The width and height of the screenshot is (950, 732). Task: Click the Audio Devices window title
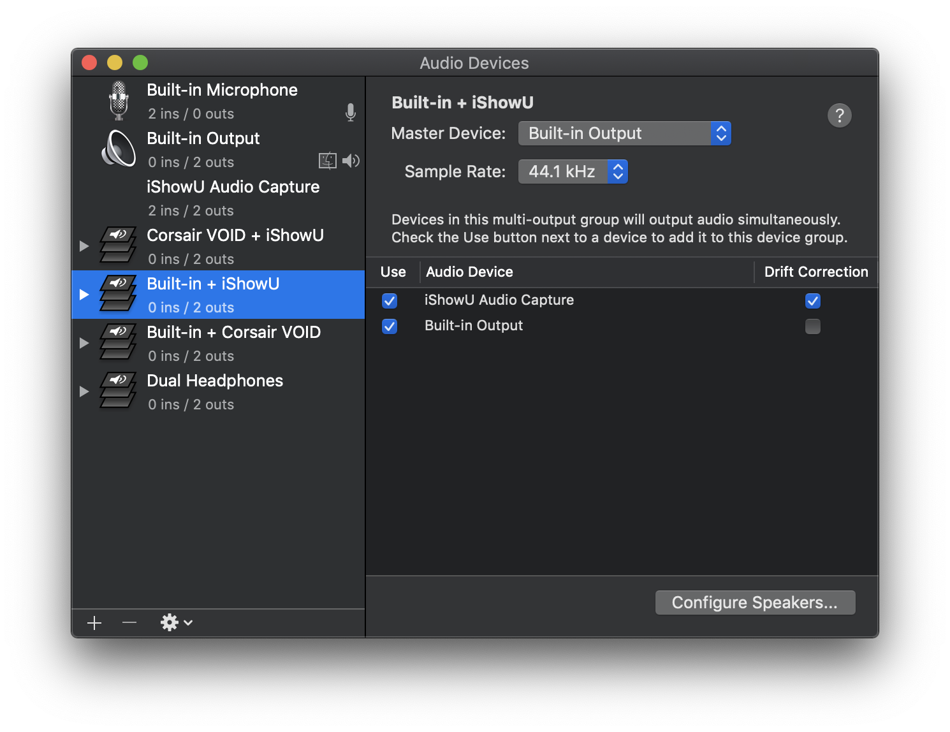tap(474, 63)
